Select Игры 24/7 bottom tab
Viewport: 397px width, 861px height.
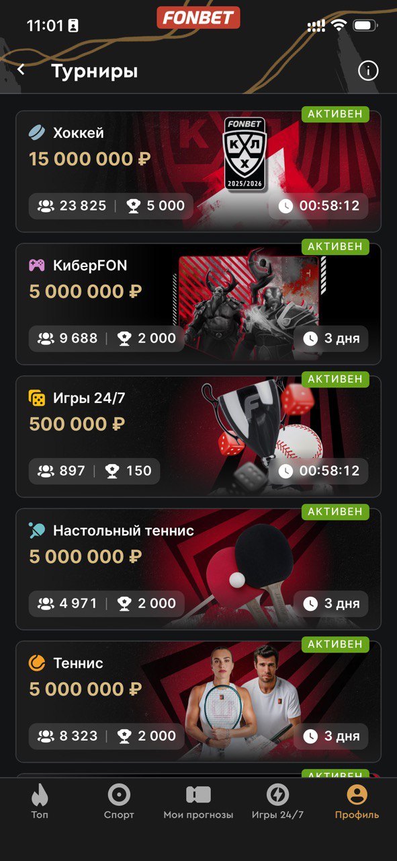pyautogui.click(x=277, y=802)
